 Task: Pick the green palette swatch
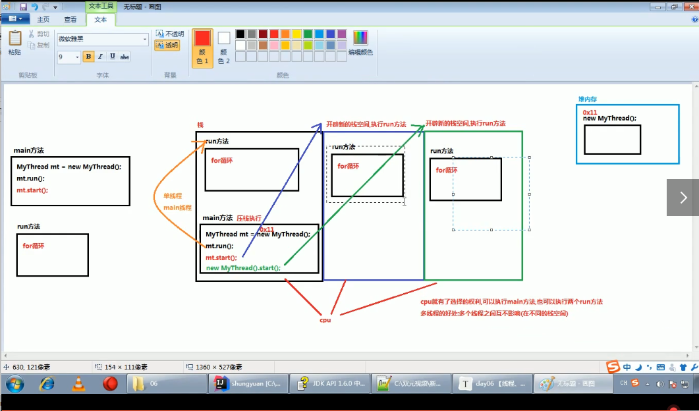tap(308, 34)
